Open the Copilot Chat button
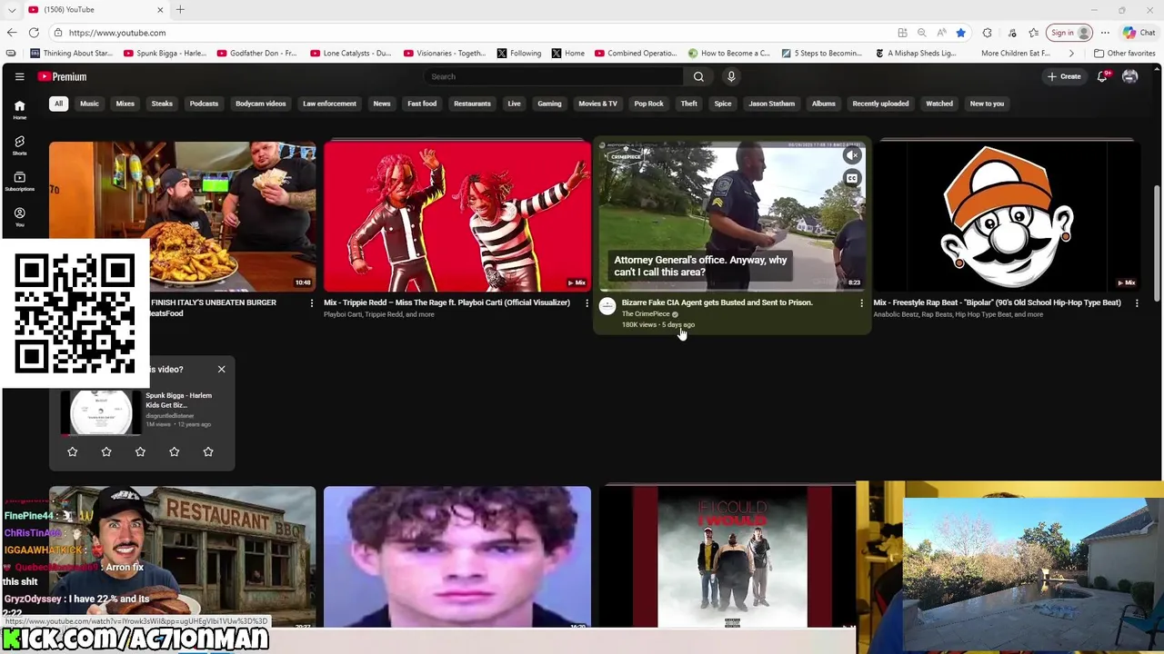Viewport: 1164px width, 654px height. coord(1139,33)
